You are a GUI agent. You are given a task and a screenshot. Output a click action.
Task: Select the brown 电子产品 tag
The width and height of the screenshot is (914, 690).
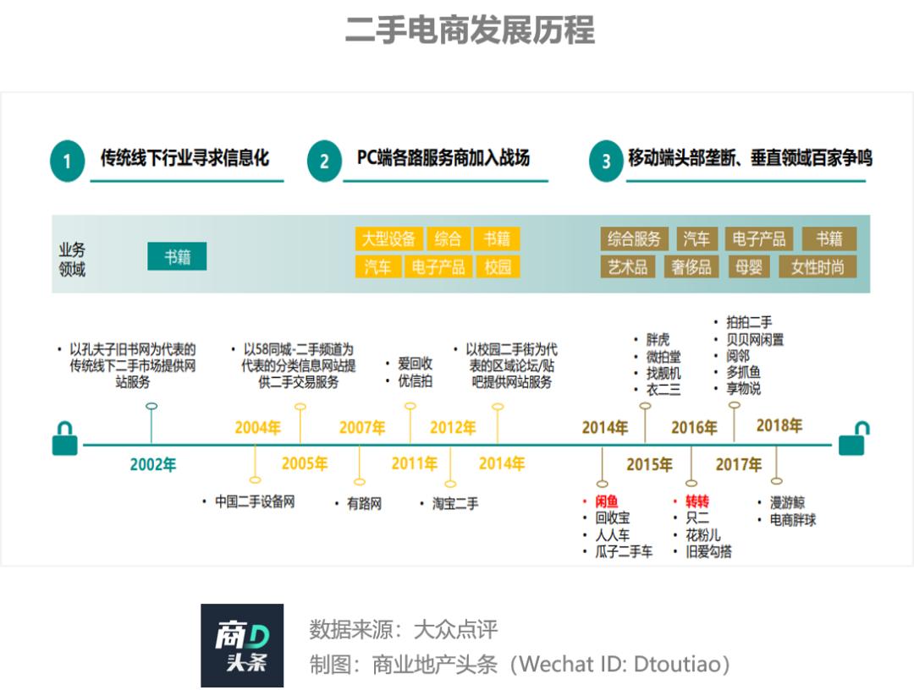759,238
